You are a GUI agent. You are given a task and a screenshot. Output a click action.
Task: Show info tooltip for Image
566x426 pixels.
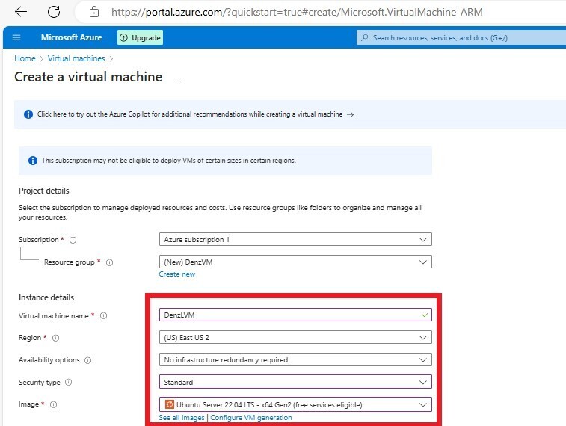[x=53, y=405]
